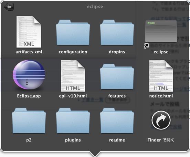Open the epl-v10.html document icon

point(73,76)
